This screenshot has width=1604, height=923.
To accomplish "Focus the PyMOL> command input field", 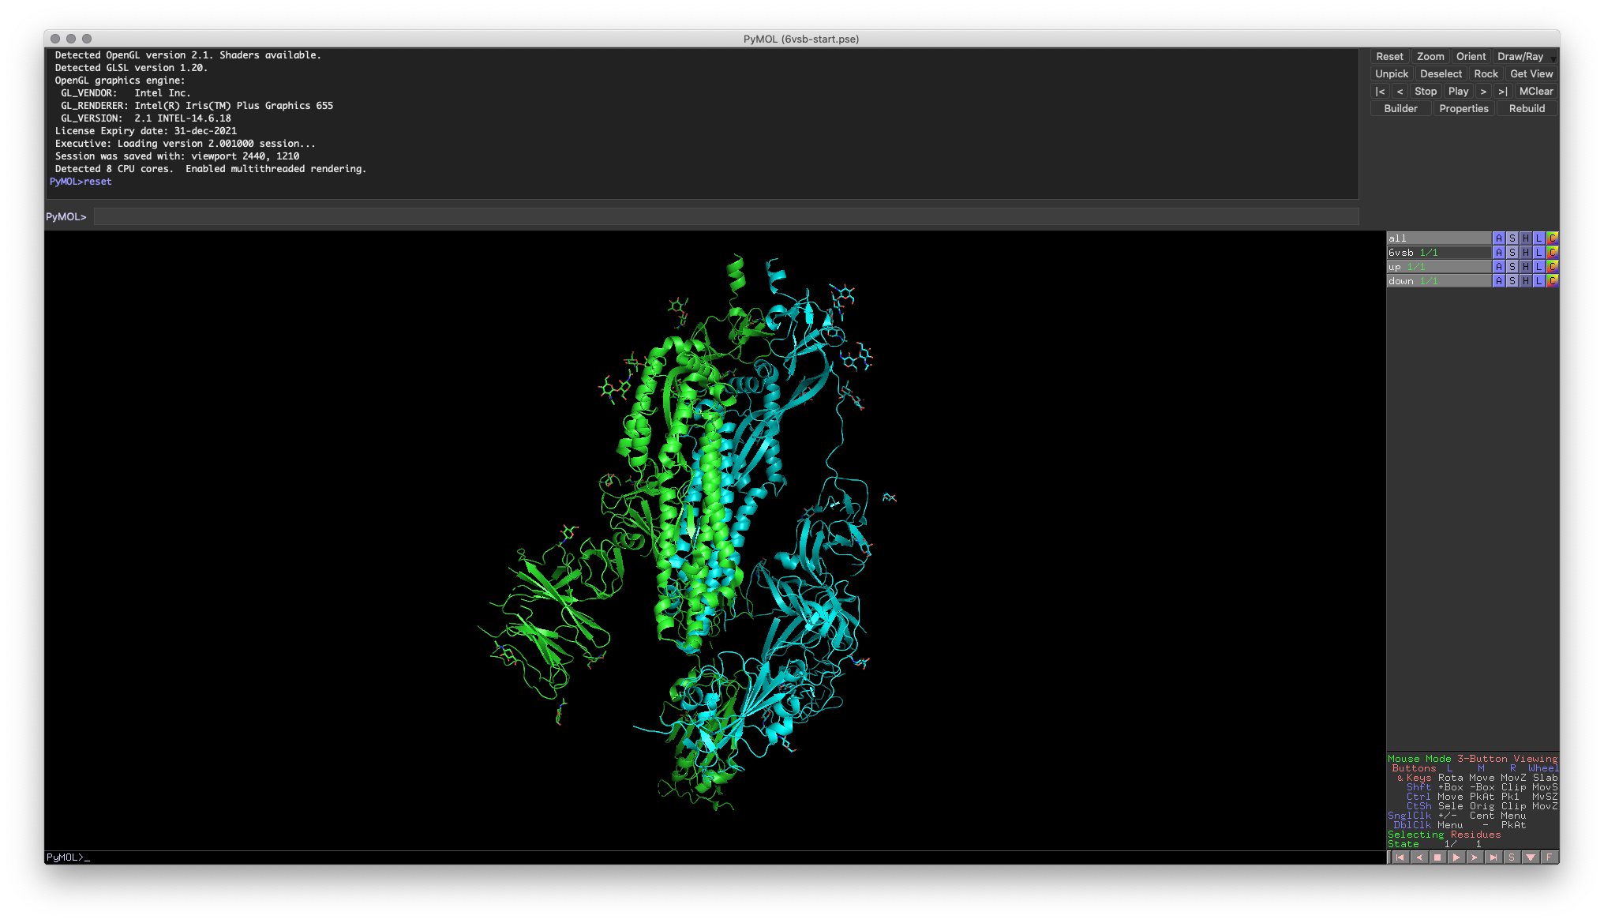I will [x=726, y=216].
